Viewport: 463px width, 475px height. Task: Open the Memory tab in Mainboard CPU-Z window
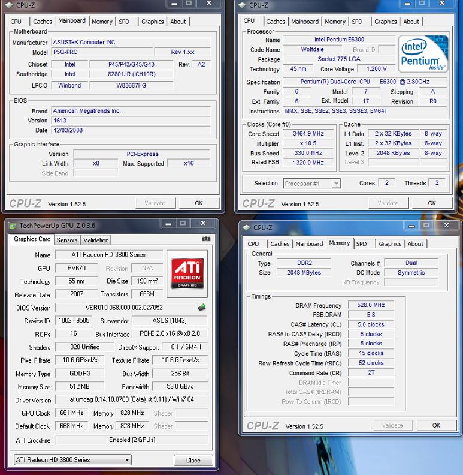point(102,22)
